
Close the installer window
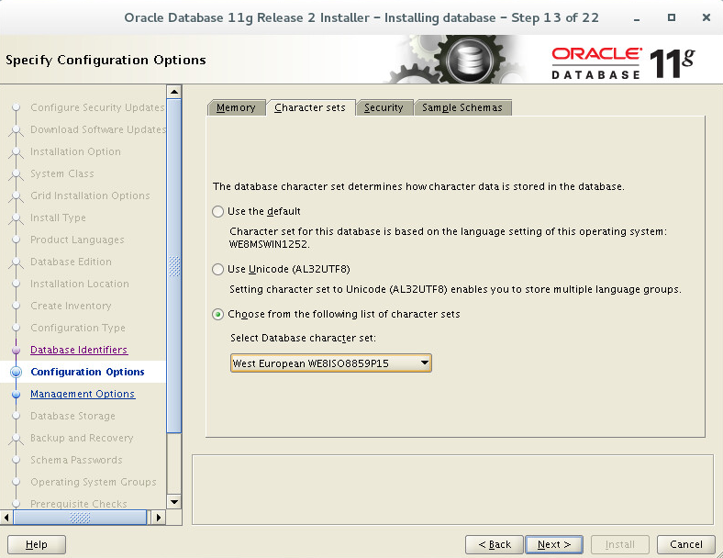(706, 17)
